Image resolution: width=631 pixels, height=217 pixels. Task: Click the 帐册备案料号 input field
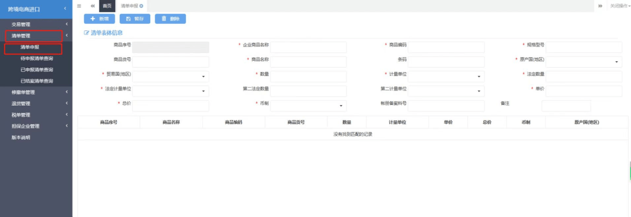[x=446, y=106]
